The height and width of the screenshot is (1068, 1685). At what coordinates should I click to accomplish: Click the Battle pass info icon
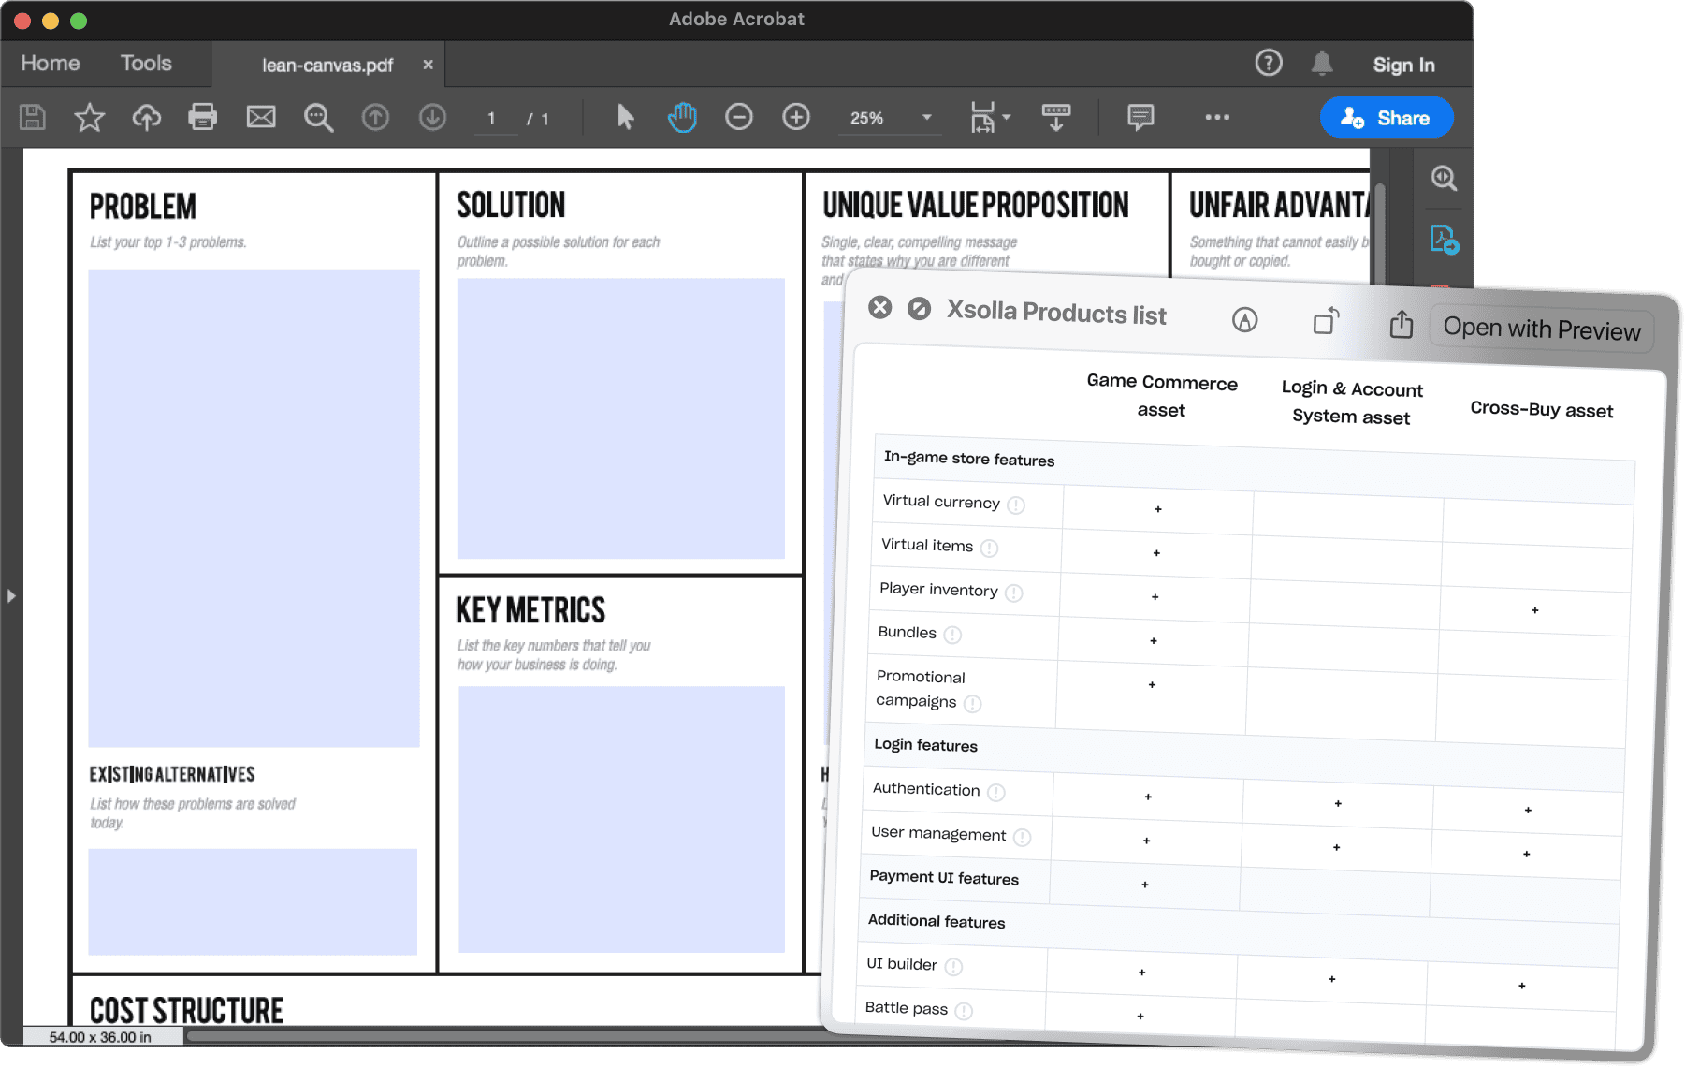click(x=964, y=1010)
